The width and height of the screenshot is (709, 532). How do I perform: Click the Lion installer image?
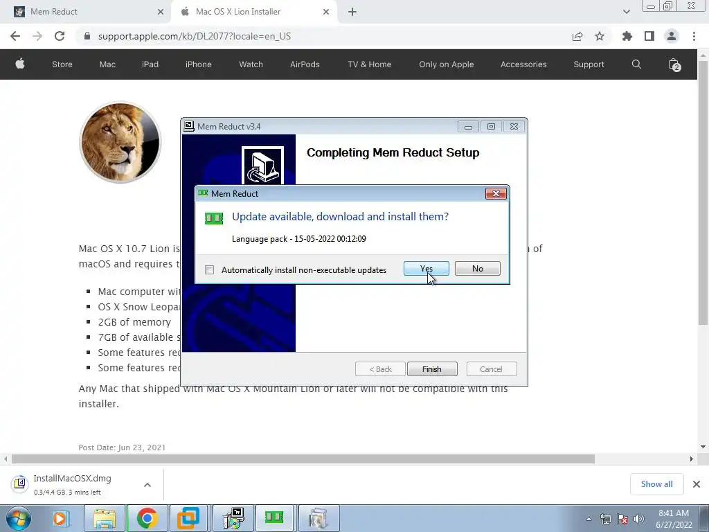[120, 142]
